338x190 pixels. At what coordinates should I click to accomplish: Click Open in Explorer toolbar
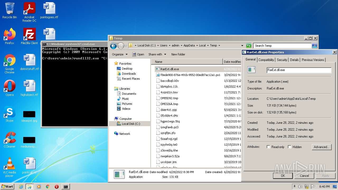(x=138, y=54)
